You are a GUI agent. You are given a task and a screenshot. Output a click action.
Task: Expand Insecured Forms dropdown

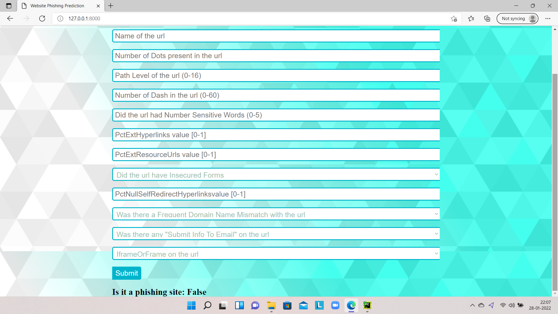276,175
